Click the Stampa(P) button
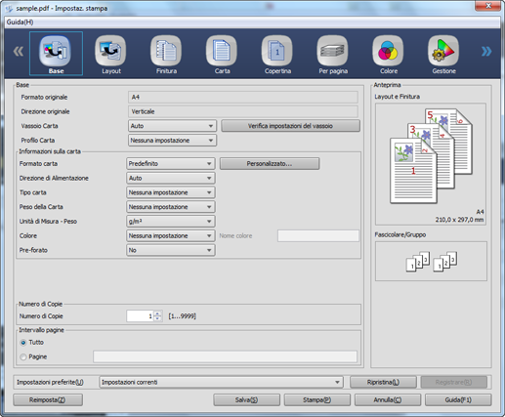The height and width of the screenshot is (417, 505). (316, 399)
